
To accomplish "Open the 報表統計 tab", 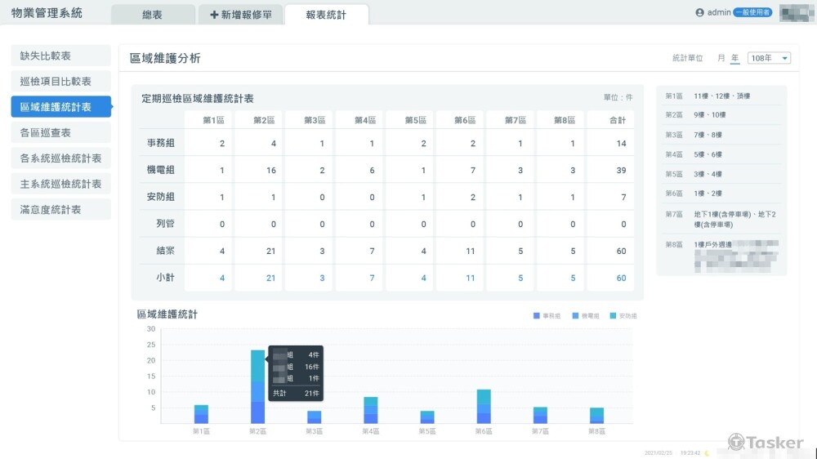I will point(326,15).
